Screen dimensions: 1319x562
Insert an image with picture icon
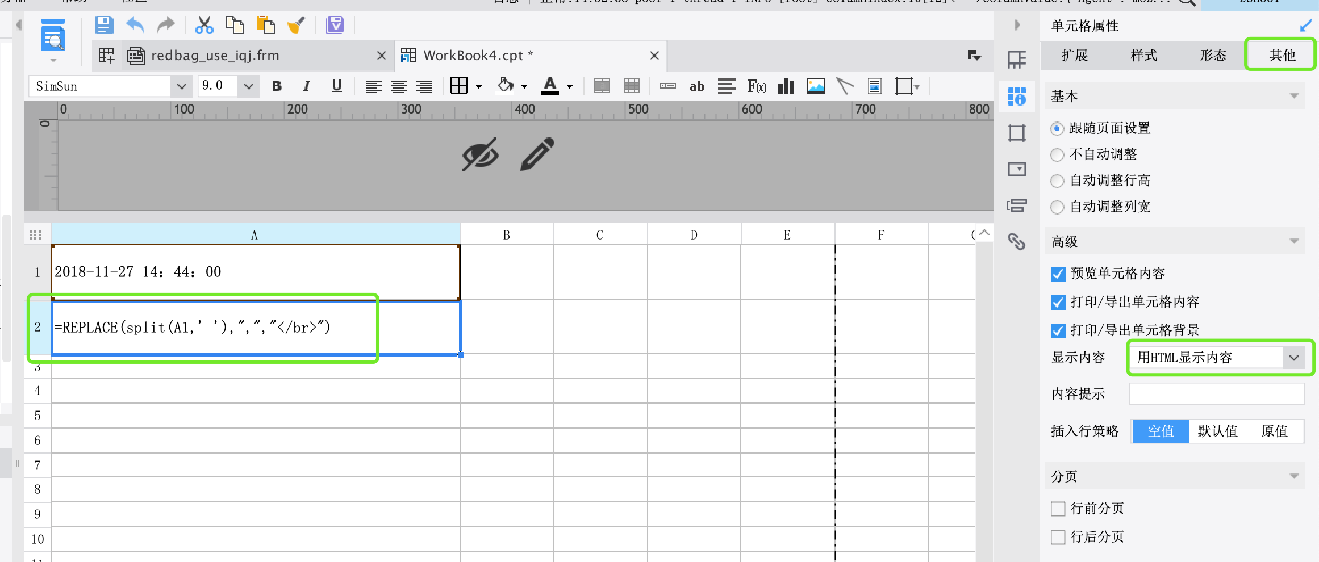click(x=816, y=86)
